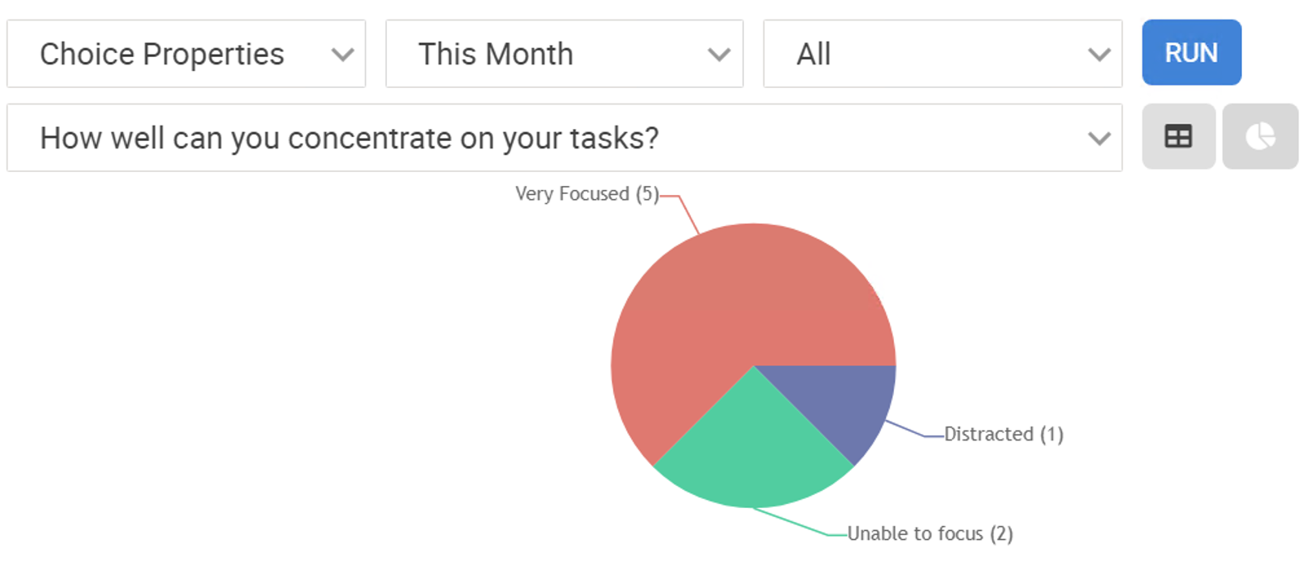Click chevron arrow in All dropdown

click(x=1100, y=55)
